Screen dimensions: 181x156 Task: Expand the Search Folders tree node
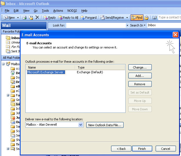[8, 148]
